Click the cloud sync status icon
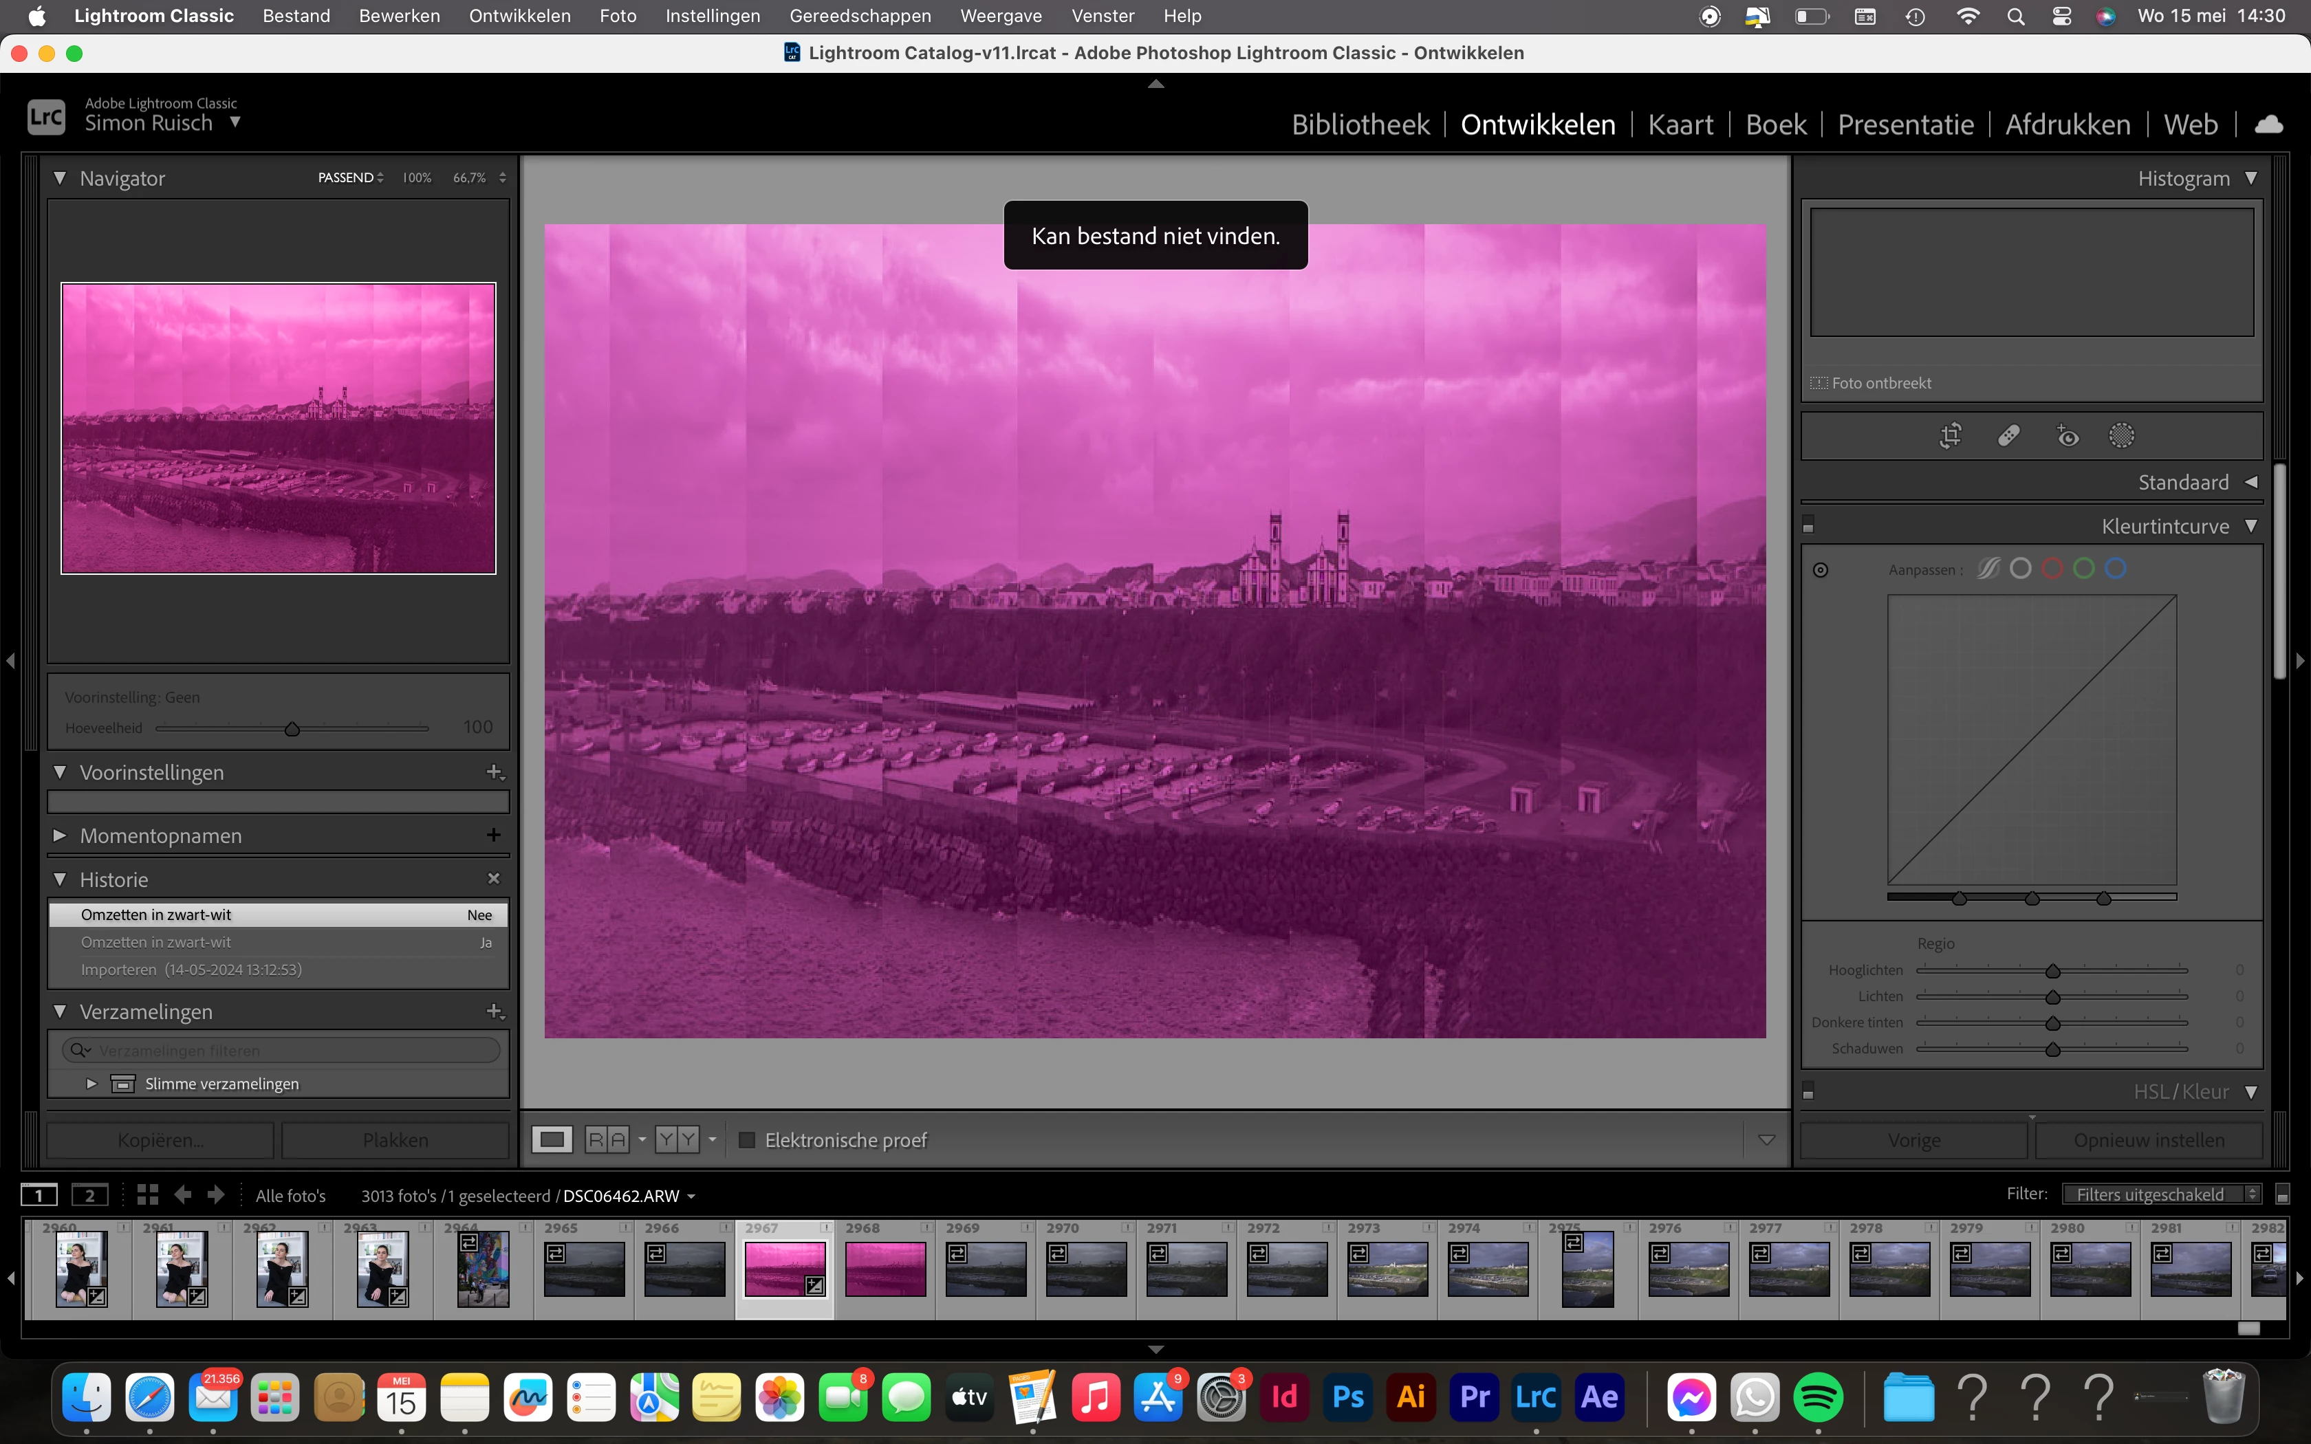This screenshot has height=1444, width=2311. 2268,125
